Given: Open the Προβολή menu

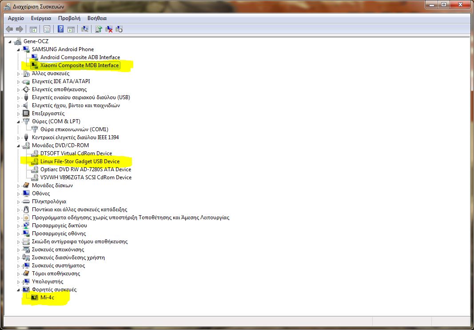Looking at the screenshot, I should [x=69, y=18].
